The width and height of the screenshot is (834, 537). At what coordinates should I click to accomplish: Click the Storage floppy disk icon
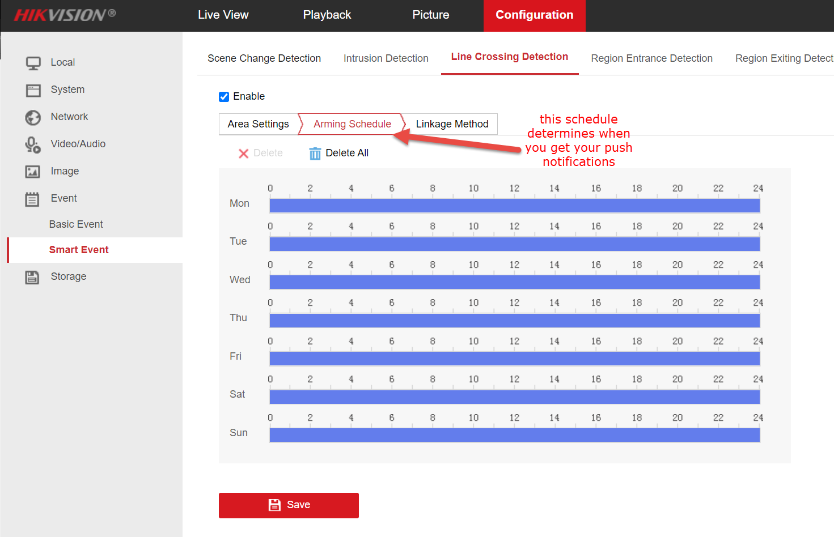(x=32, y=277)
